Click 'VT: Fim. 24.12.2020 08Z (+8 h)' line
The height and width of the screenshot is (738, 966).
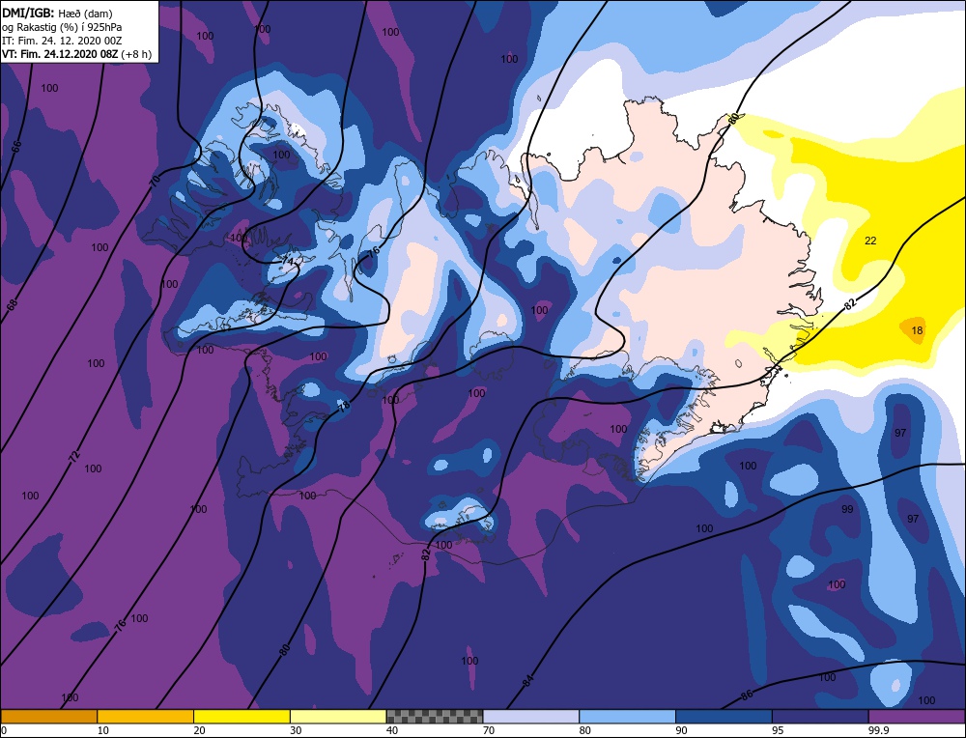[x=76, y=54]
